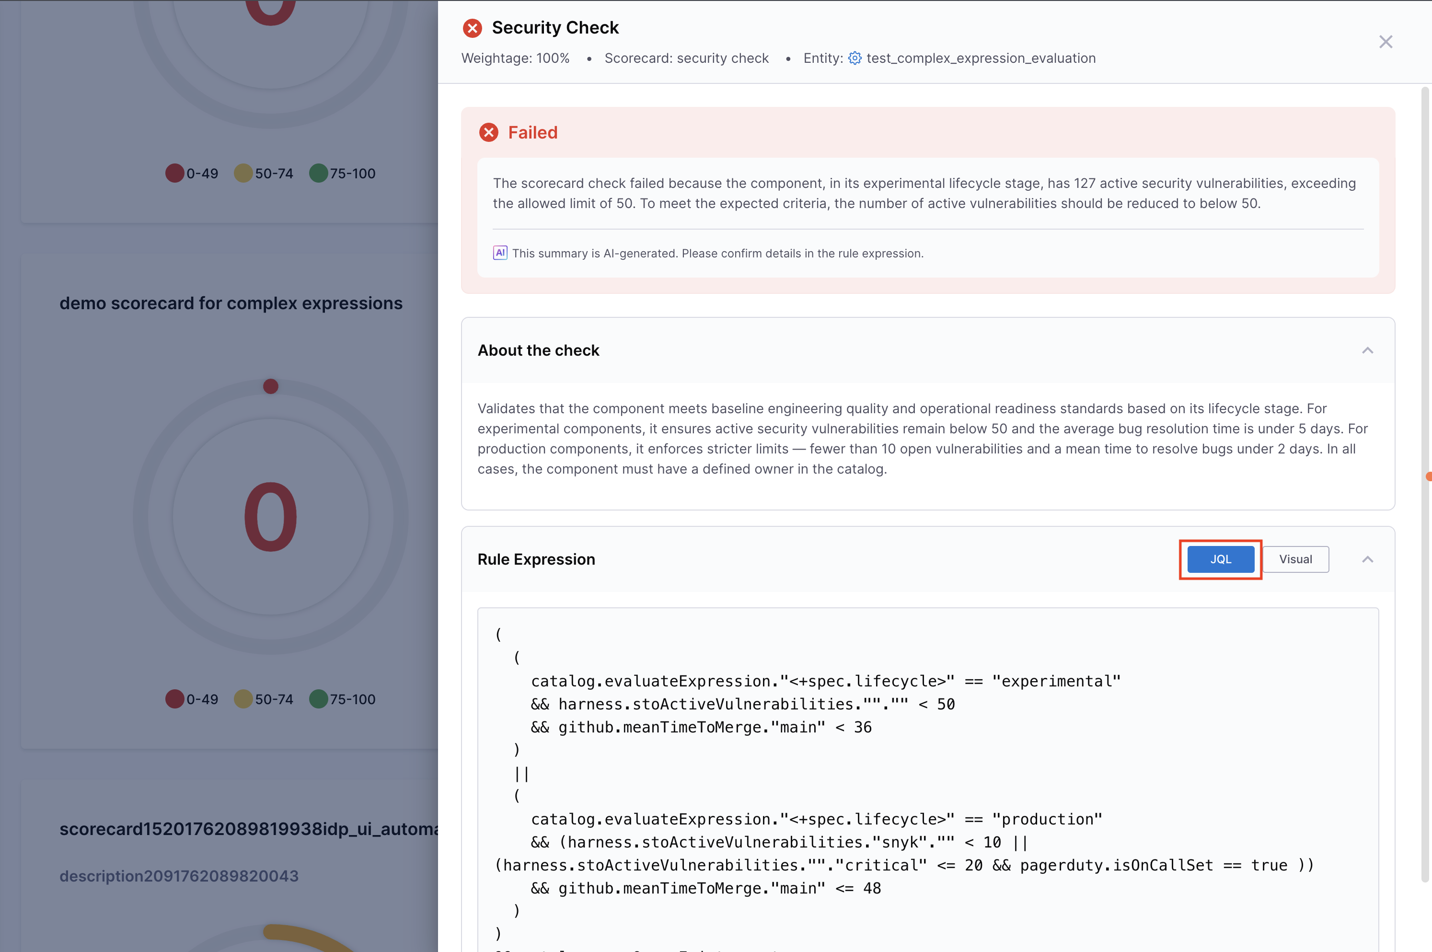Open entity test_complex_expression_evaluation link

click(x=981, y=58)
